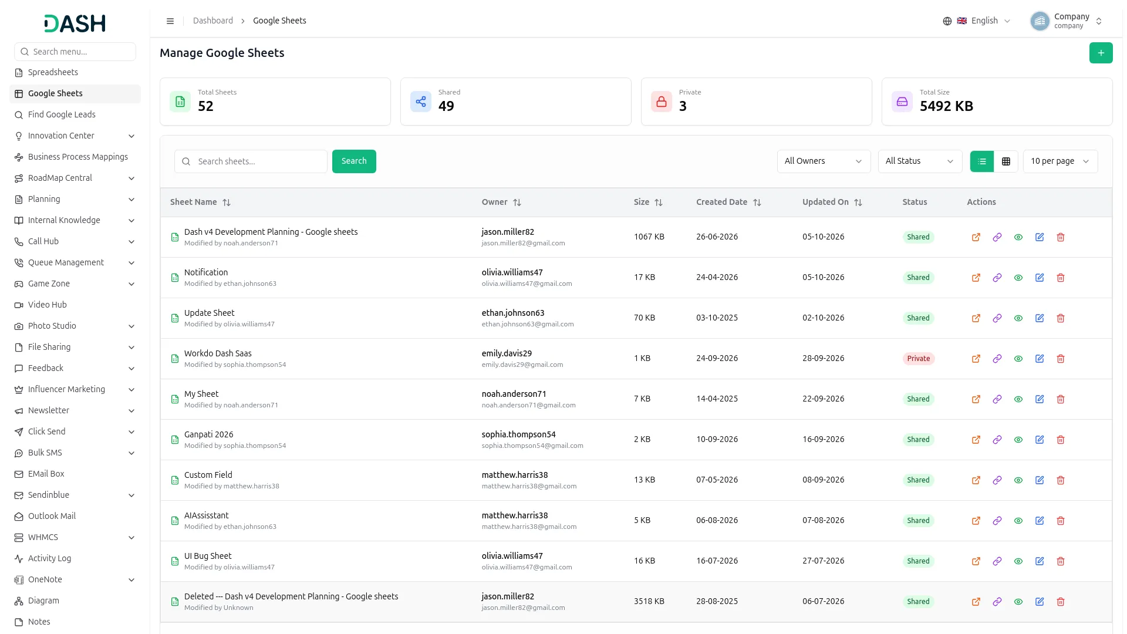Screen dimensions: 1127x634
Task: Expand Innovation Center menu
Action: coord(75,136)
